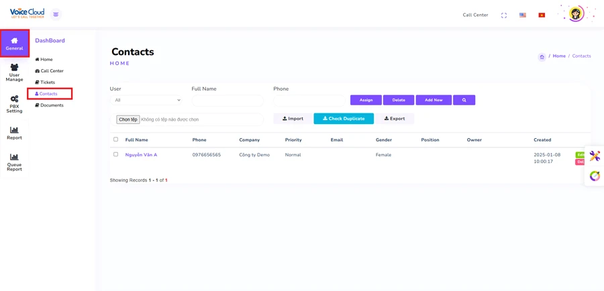Open PBX Setting sidebar section

click(x=14, y=104)
